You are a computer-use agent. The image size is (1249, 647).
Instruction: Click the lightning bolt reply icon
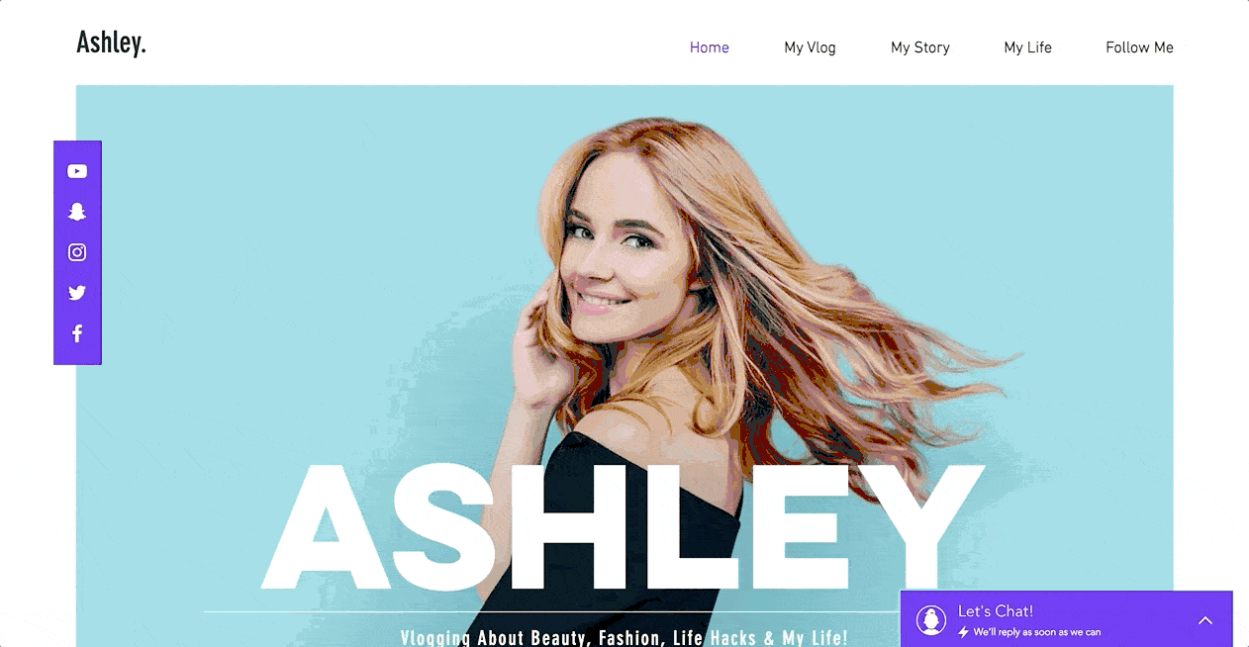(x=963, y=632)
